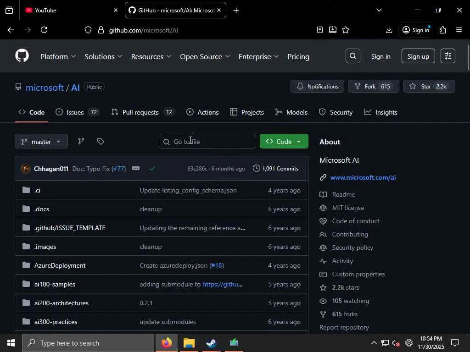The height and width of the screenshot is (352, 470).
Task: Open File Explorer from taskbar
Action: (x=189, y=343)
